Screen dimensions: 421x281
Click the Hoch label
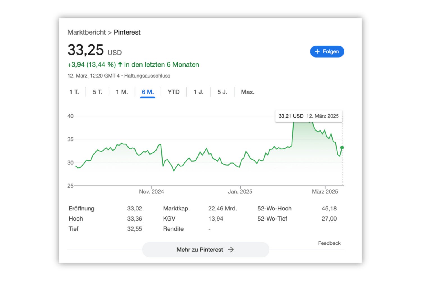coord(76,219)
